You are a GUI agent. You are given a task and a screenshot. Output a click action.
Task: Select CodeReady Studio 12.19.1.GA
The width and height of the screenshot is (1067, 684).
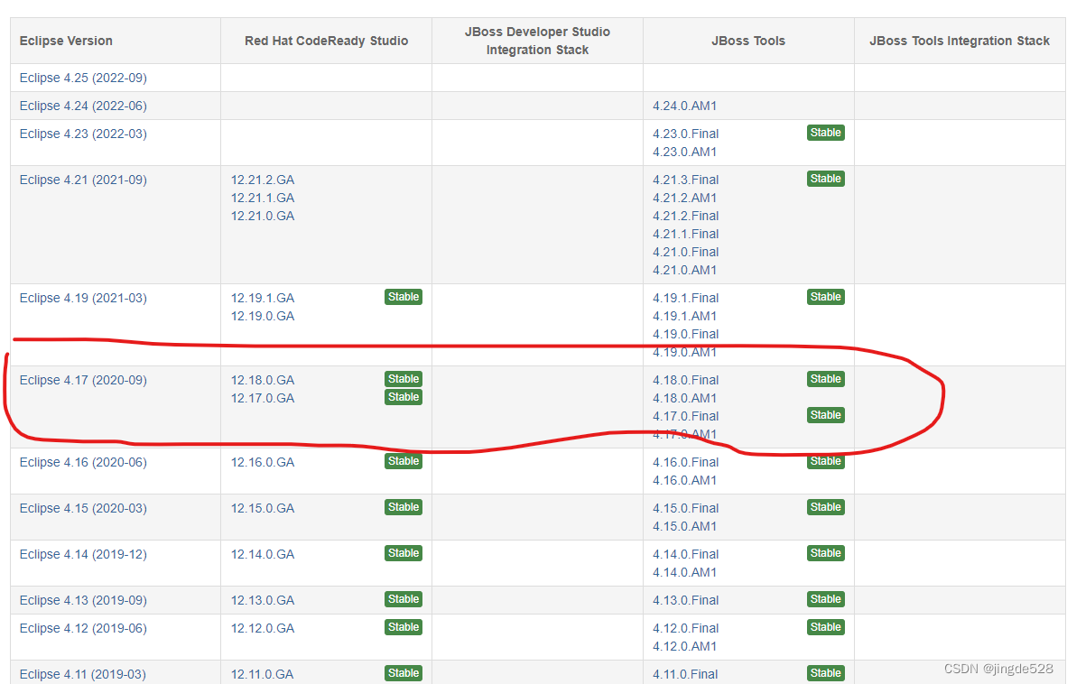[x=263, y=299]
